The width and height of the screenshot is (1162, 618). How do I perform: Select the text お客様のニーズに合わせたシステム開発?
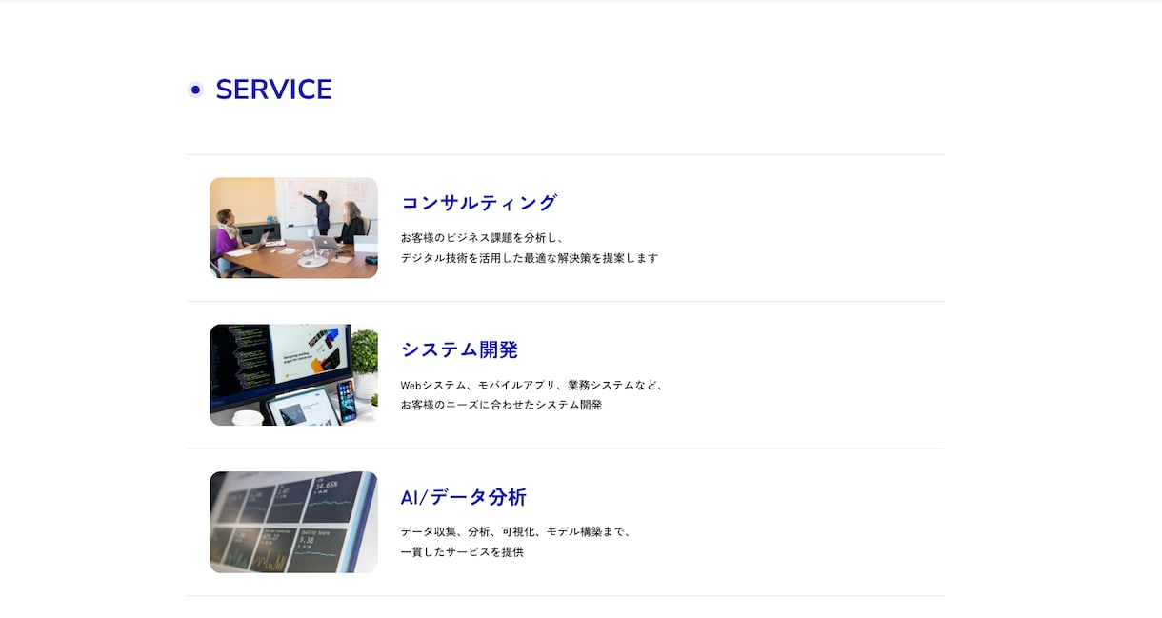(502, 405)
